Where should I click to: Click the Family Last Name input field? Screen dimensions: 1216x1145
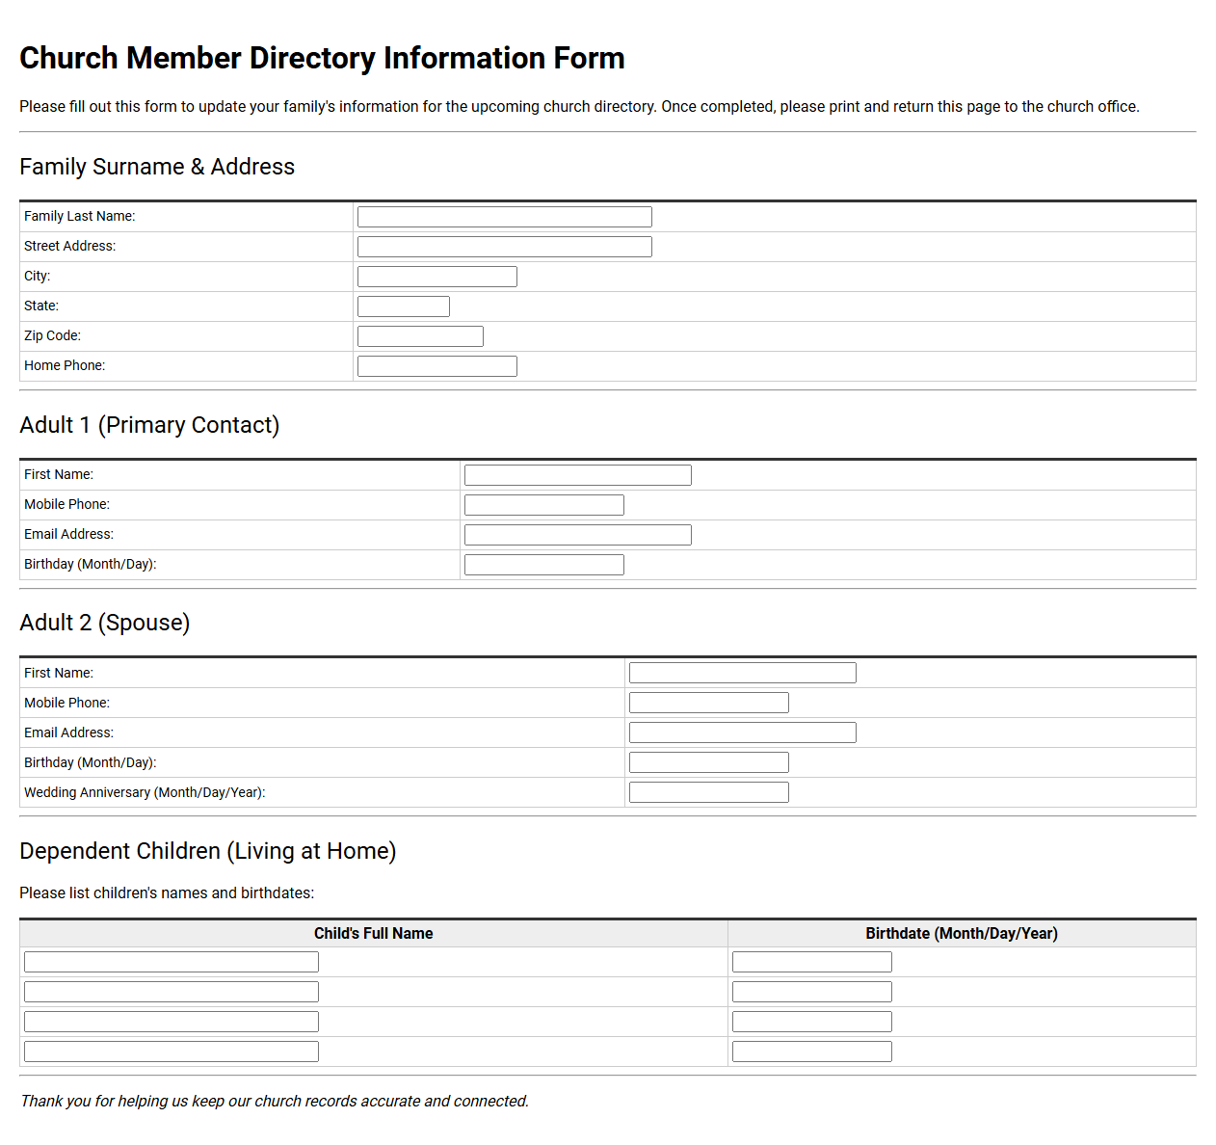(504, 217)
